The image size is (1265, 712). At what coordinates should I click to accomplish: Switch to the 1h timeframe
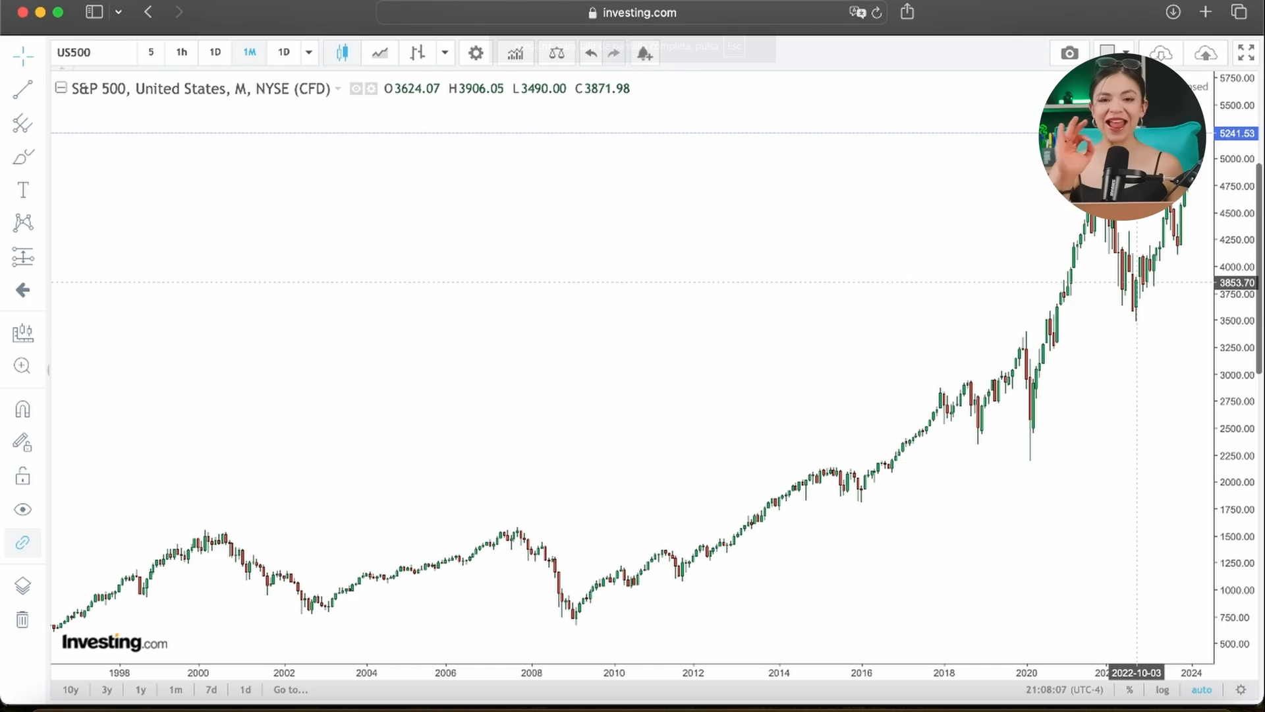tap(181, 53)
